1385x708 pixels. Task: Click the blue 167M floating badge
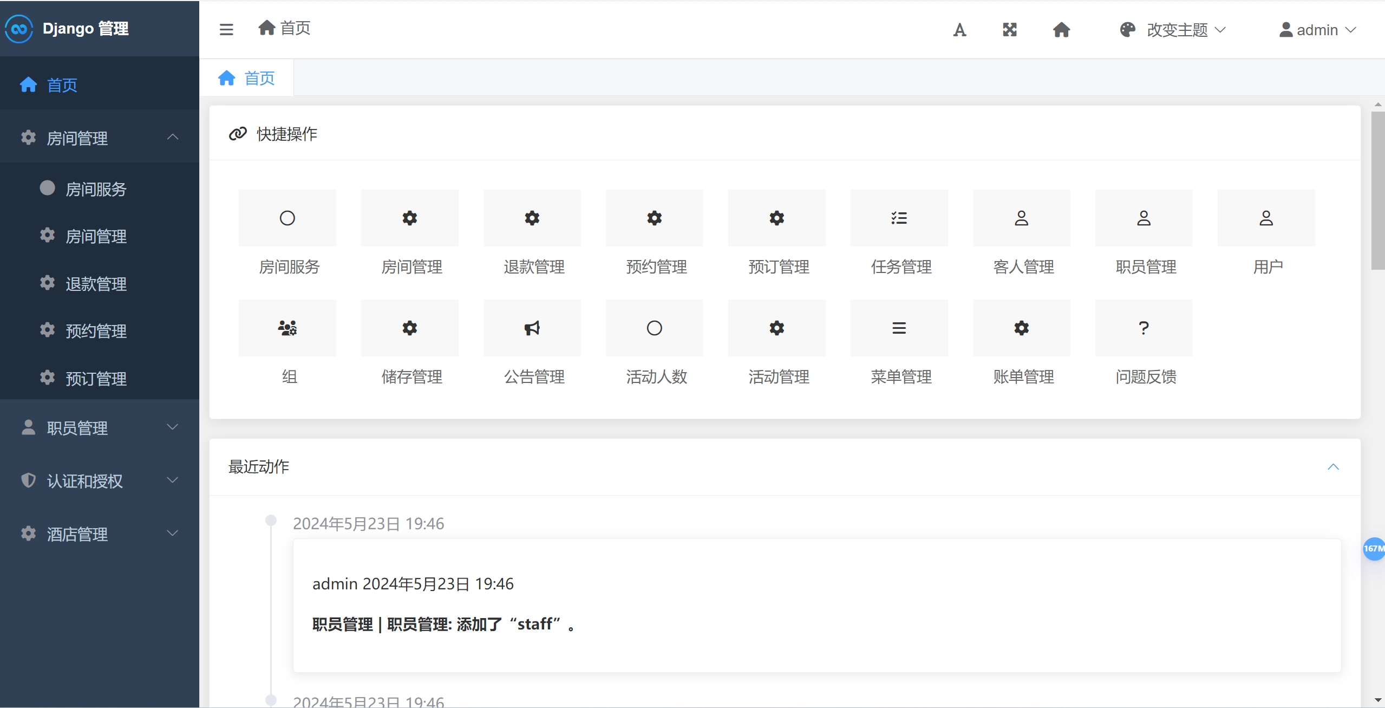pyautogui.click(x=1374, y=549)
